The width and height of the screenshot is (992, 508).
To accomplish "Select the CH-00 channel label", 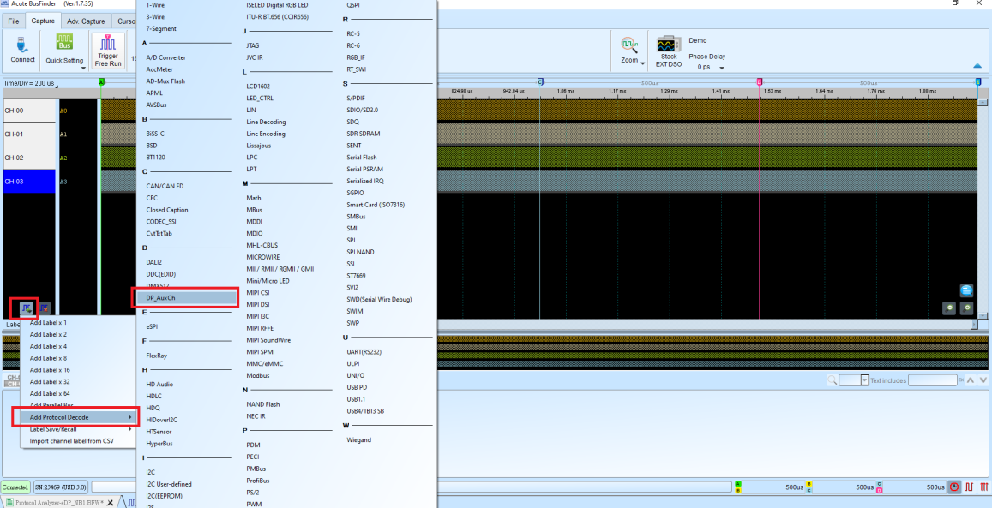I will [29, 111].
